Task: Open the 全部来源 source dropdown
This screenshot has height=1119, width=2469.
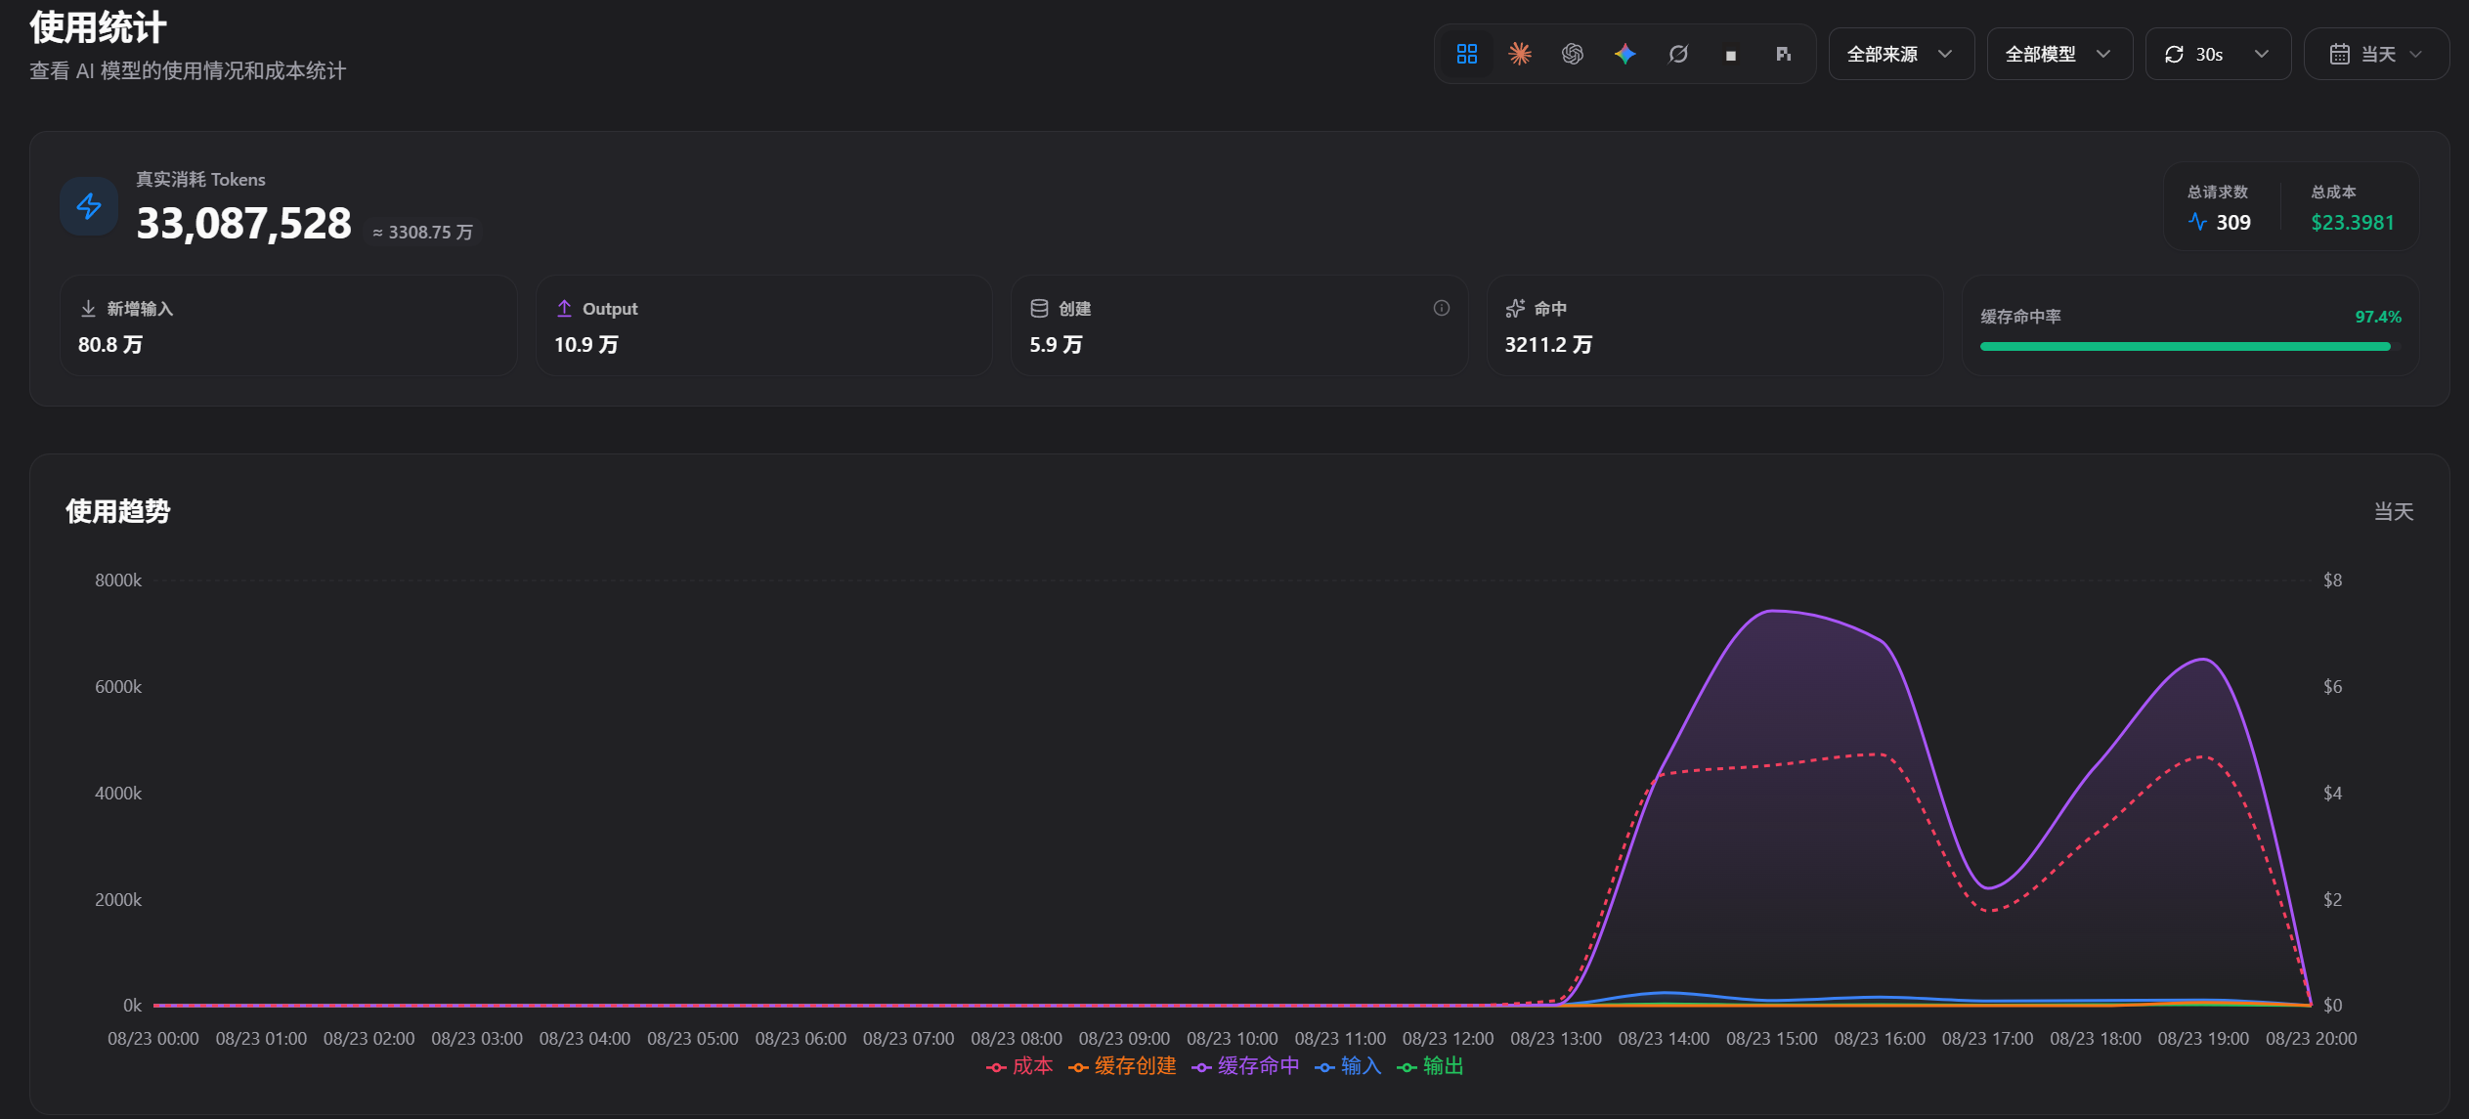Action: (x=1901, y=54)
